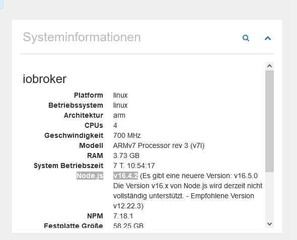Click the NPM label

tap(95, 216)
